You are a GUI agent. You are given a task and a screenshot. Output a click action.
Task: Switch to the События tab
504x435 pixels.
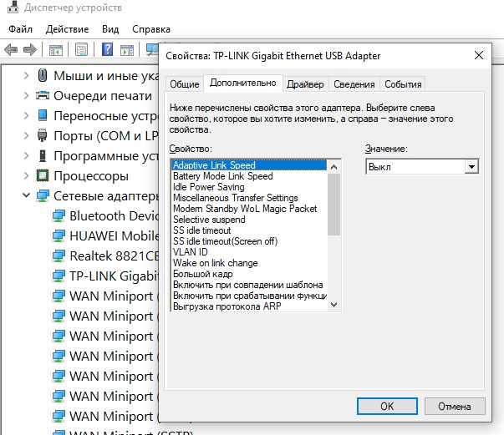point(403,84)
